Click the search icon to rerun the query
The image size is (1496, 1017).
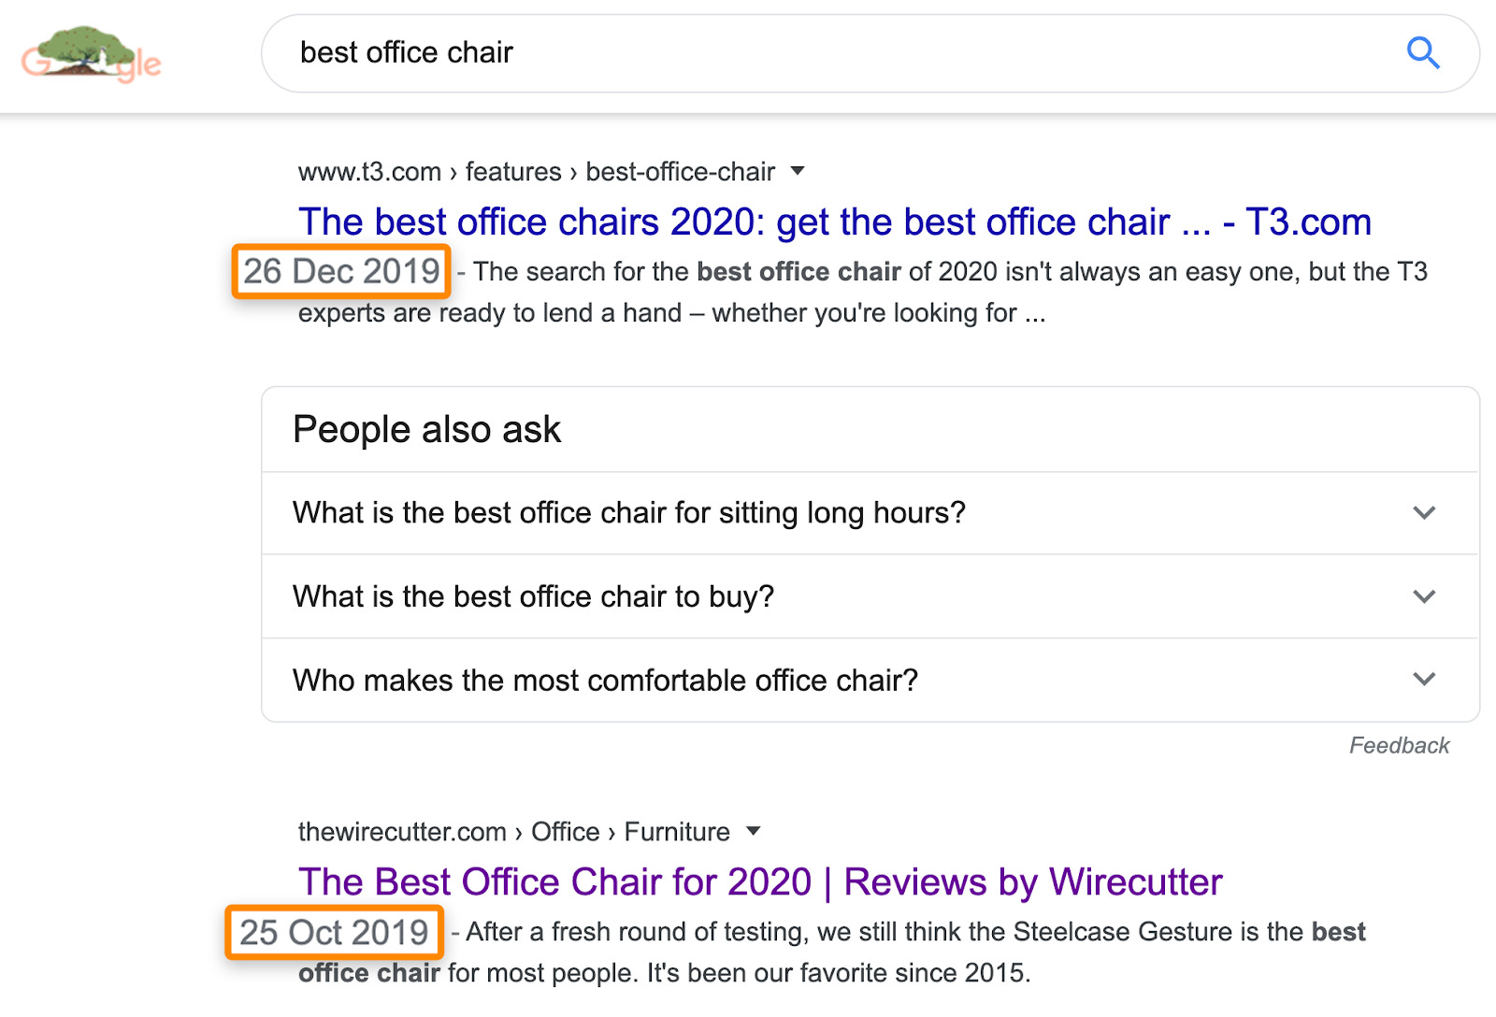[1423, 53]
